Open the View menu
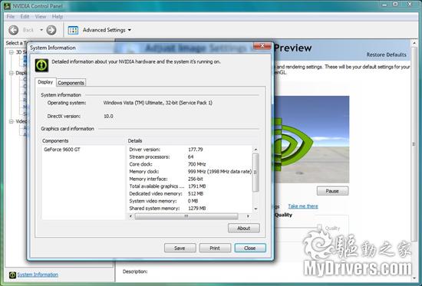Image resolution: width=422 pixels, height=286 pixels. click(41, 17)
